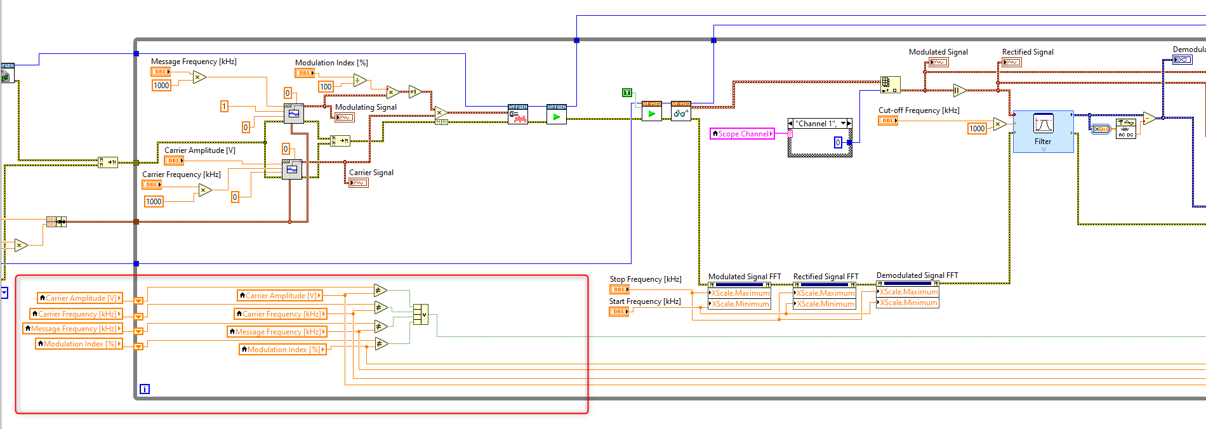Select the Message Frequency [kHz] local near comparisons
Image resolution: width=1206 pixels, height=429 pixels.
(277, 332)
